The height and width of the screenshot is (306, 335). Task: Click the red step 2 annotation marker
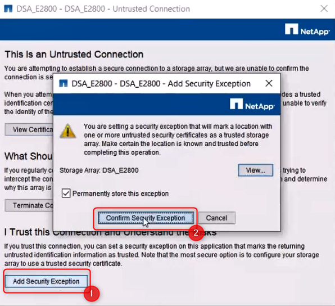196,233
